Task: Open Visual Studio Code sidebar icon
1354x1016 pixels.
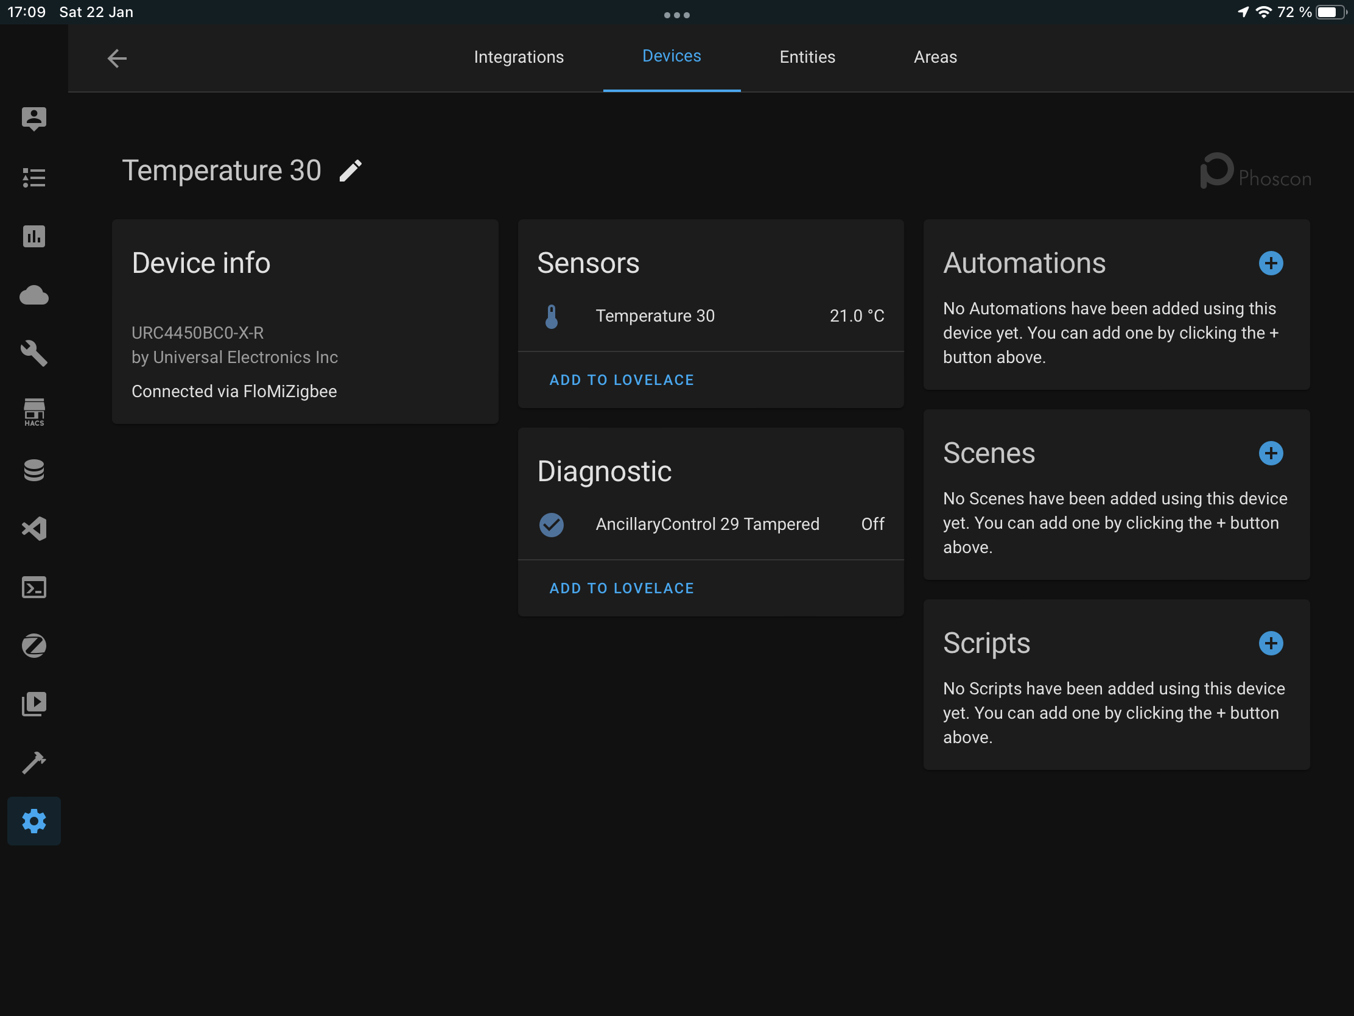Action: point(33,529)
